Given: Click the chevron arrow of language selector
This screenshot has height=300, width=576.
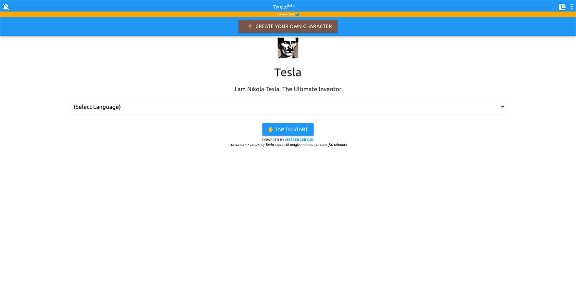Looking at the screenshot, I should 503,107.
